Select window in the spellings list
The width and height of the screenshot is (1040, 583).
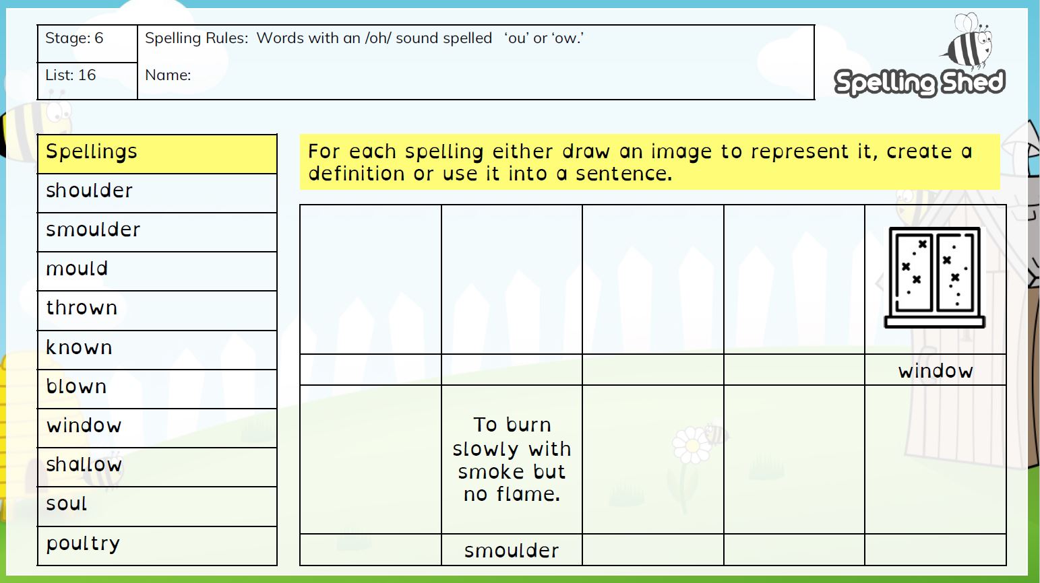point(84,426)
